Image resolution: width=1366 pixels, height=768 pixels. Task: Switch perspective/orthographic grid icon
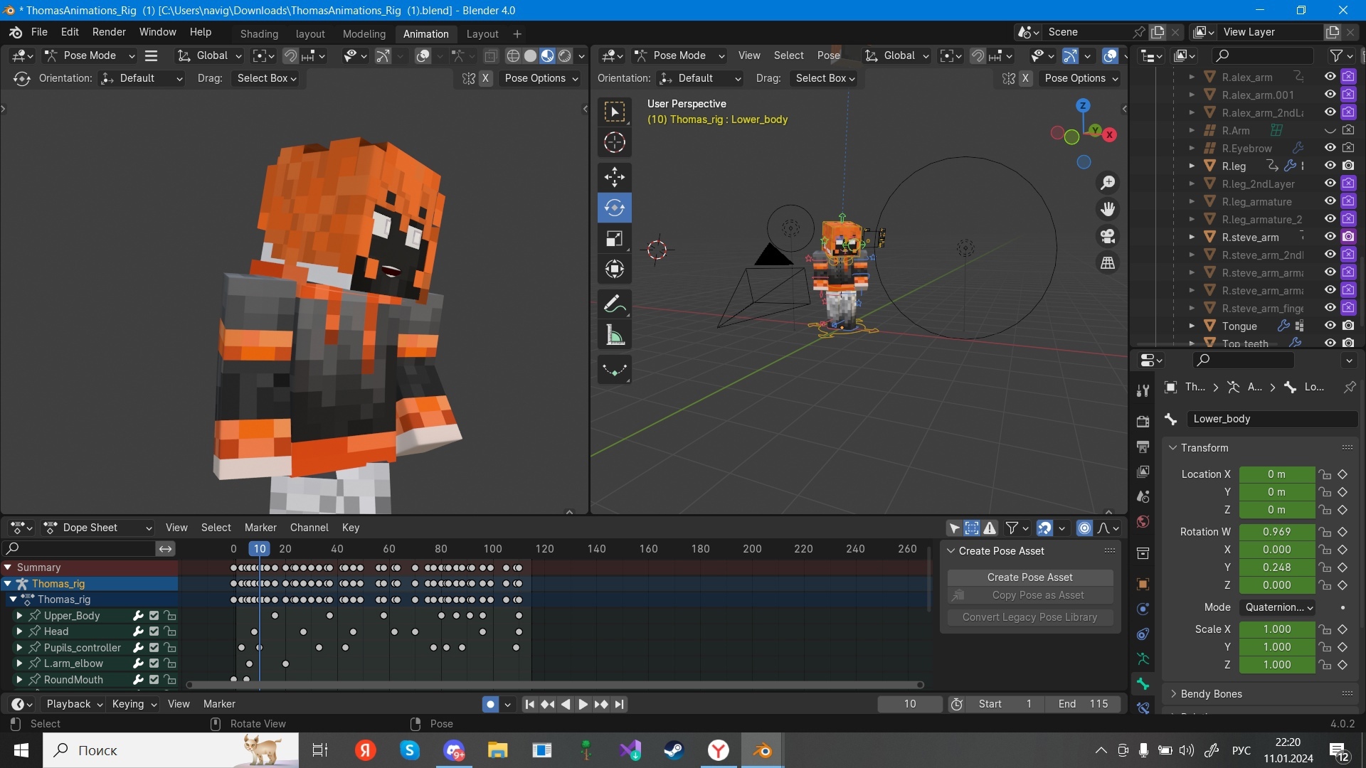coord(1108,263)
